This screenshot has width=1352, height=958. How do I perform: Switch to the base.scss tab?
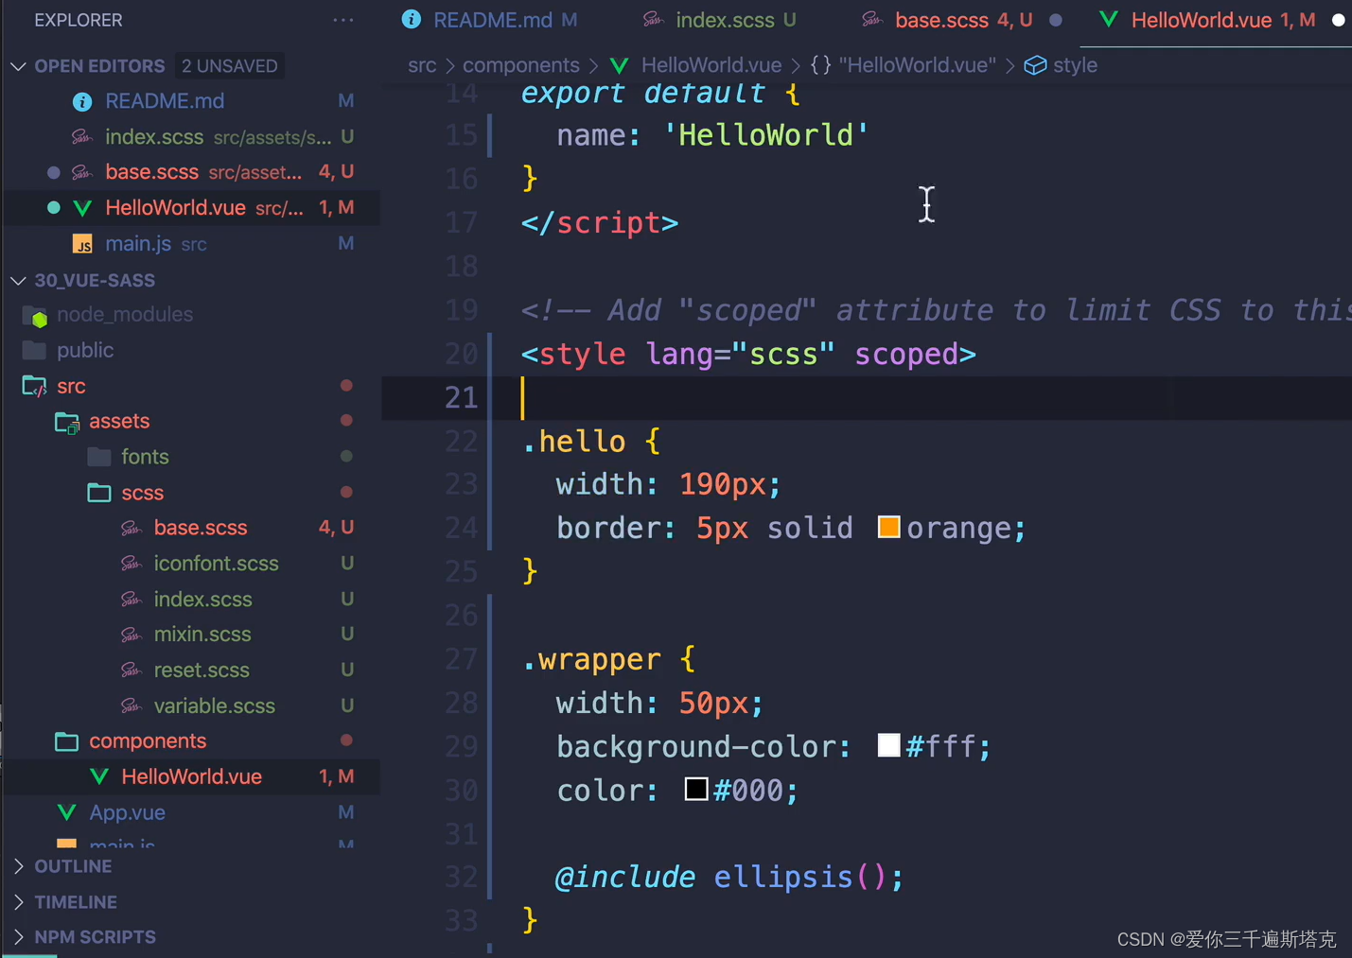[941, 20]
